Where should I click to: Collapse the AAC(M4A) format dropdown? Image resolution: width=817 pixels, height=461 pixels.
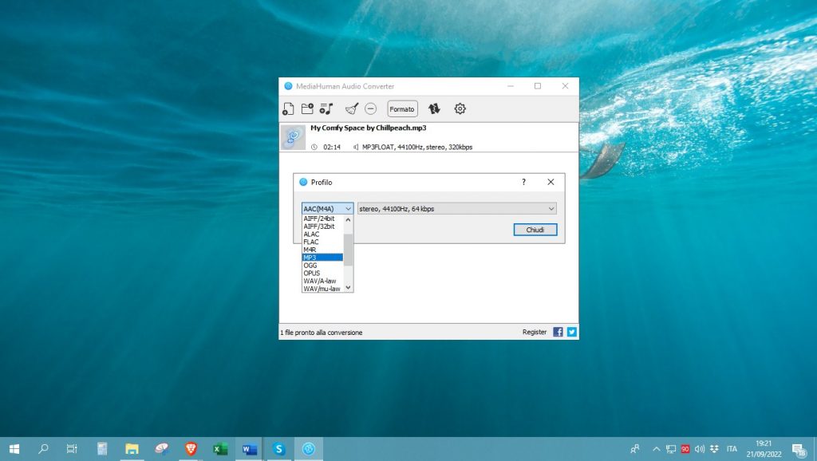328,209
